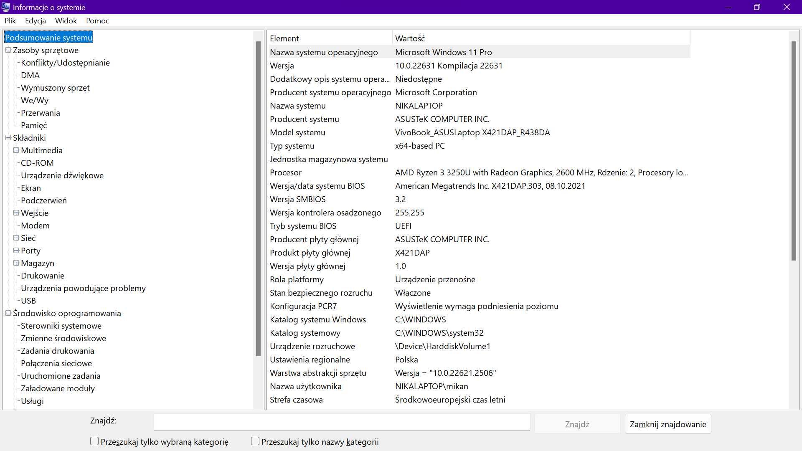
Task: Select Urządzenie dźwiękowe tree item
Action: pos(62,175)
